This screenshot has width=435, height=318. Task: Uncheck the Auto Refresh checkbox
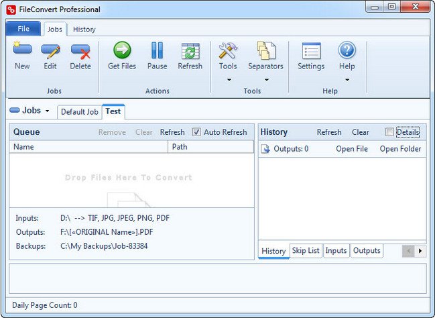196,132
